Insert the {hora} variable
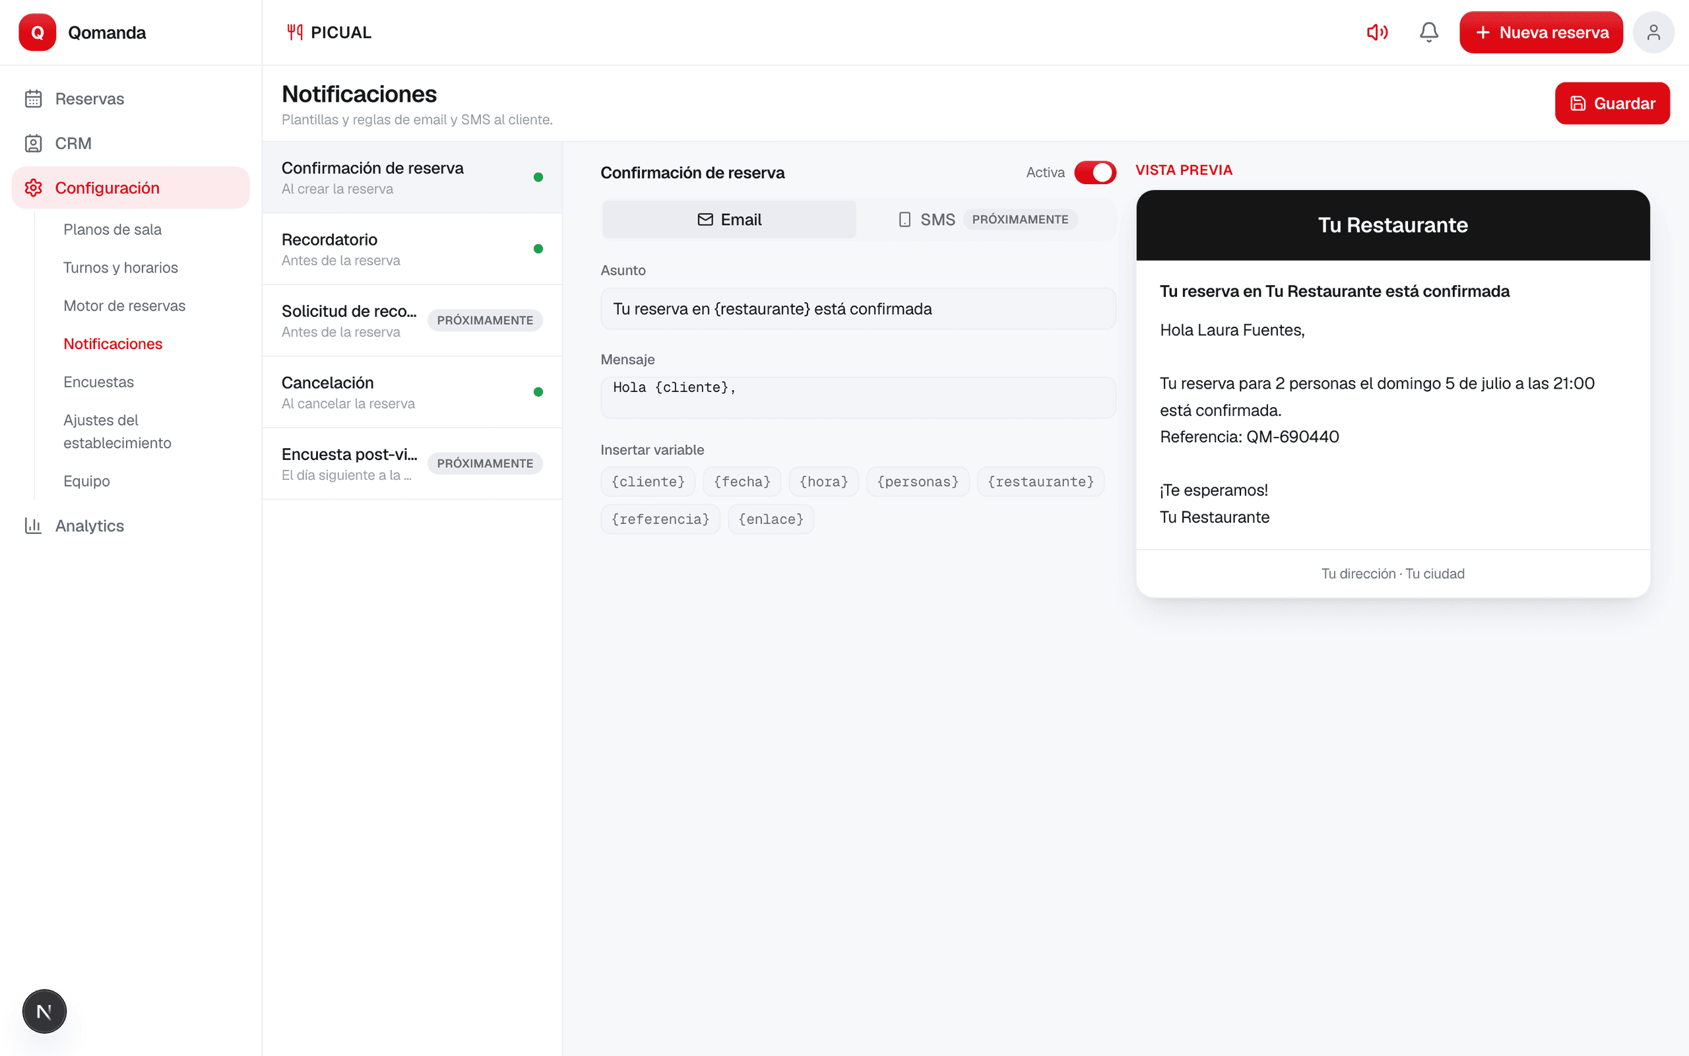This screenshot has width=1689, height=1056. 823,481
